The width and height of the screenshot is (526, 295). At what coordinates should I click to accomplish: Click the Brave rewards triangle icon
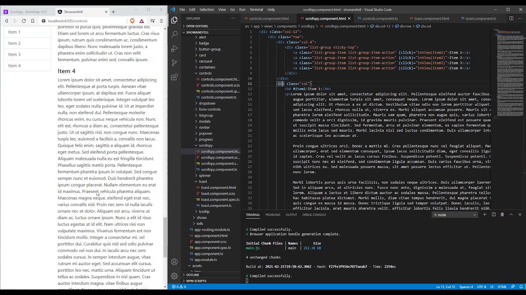pyautogui.click(x=141, y=21)
